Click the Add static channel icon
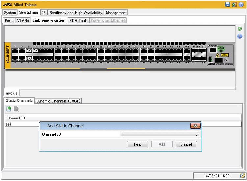 [9, 109]
